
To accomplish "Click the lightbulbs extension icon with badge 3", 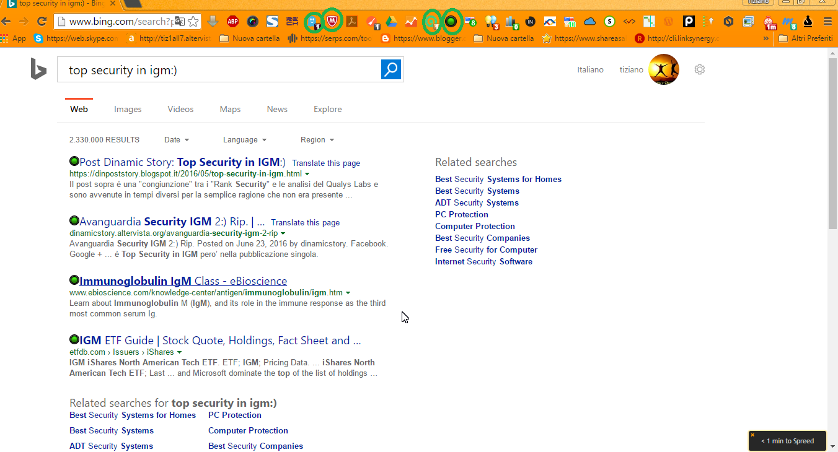I will (492, 22).
